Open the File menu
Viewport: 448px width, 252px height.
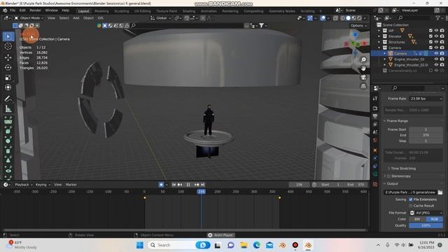[x=13, y=10]
